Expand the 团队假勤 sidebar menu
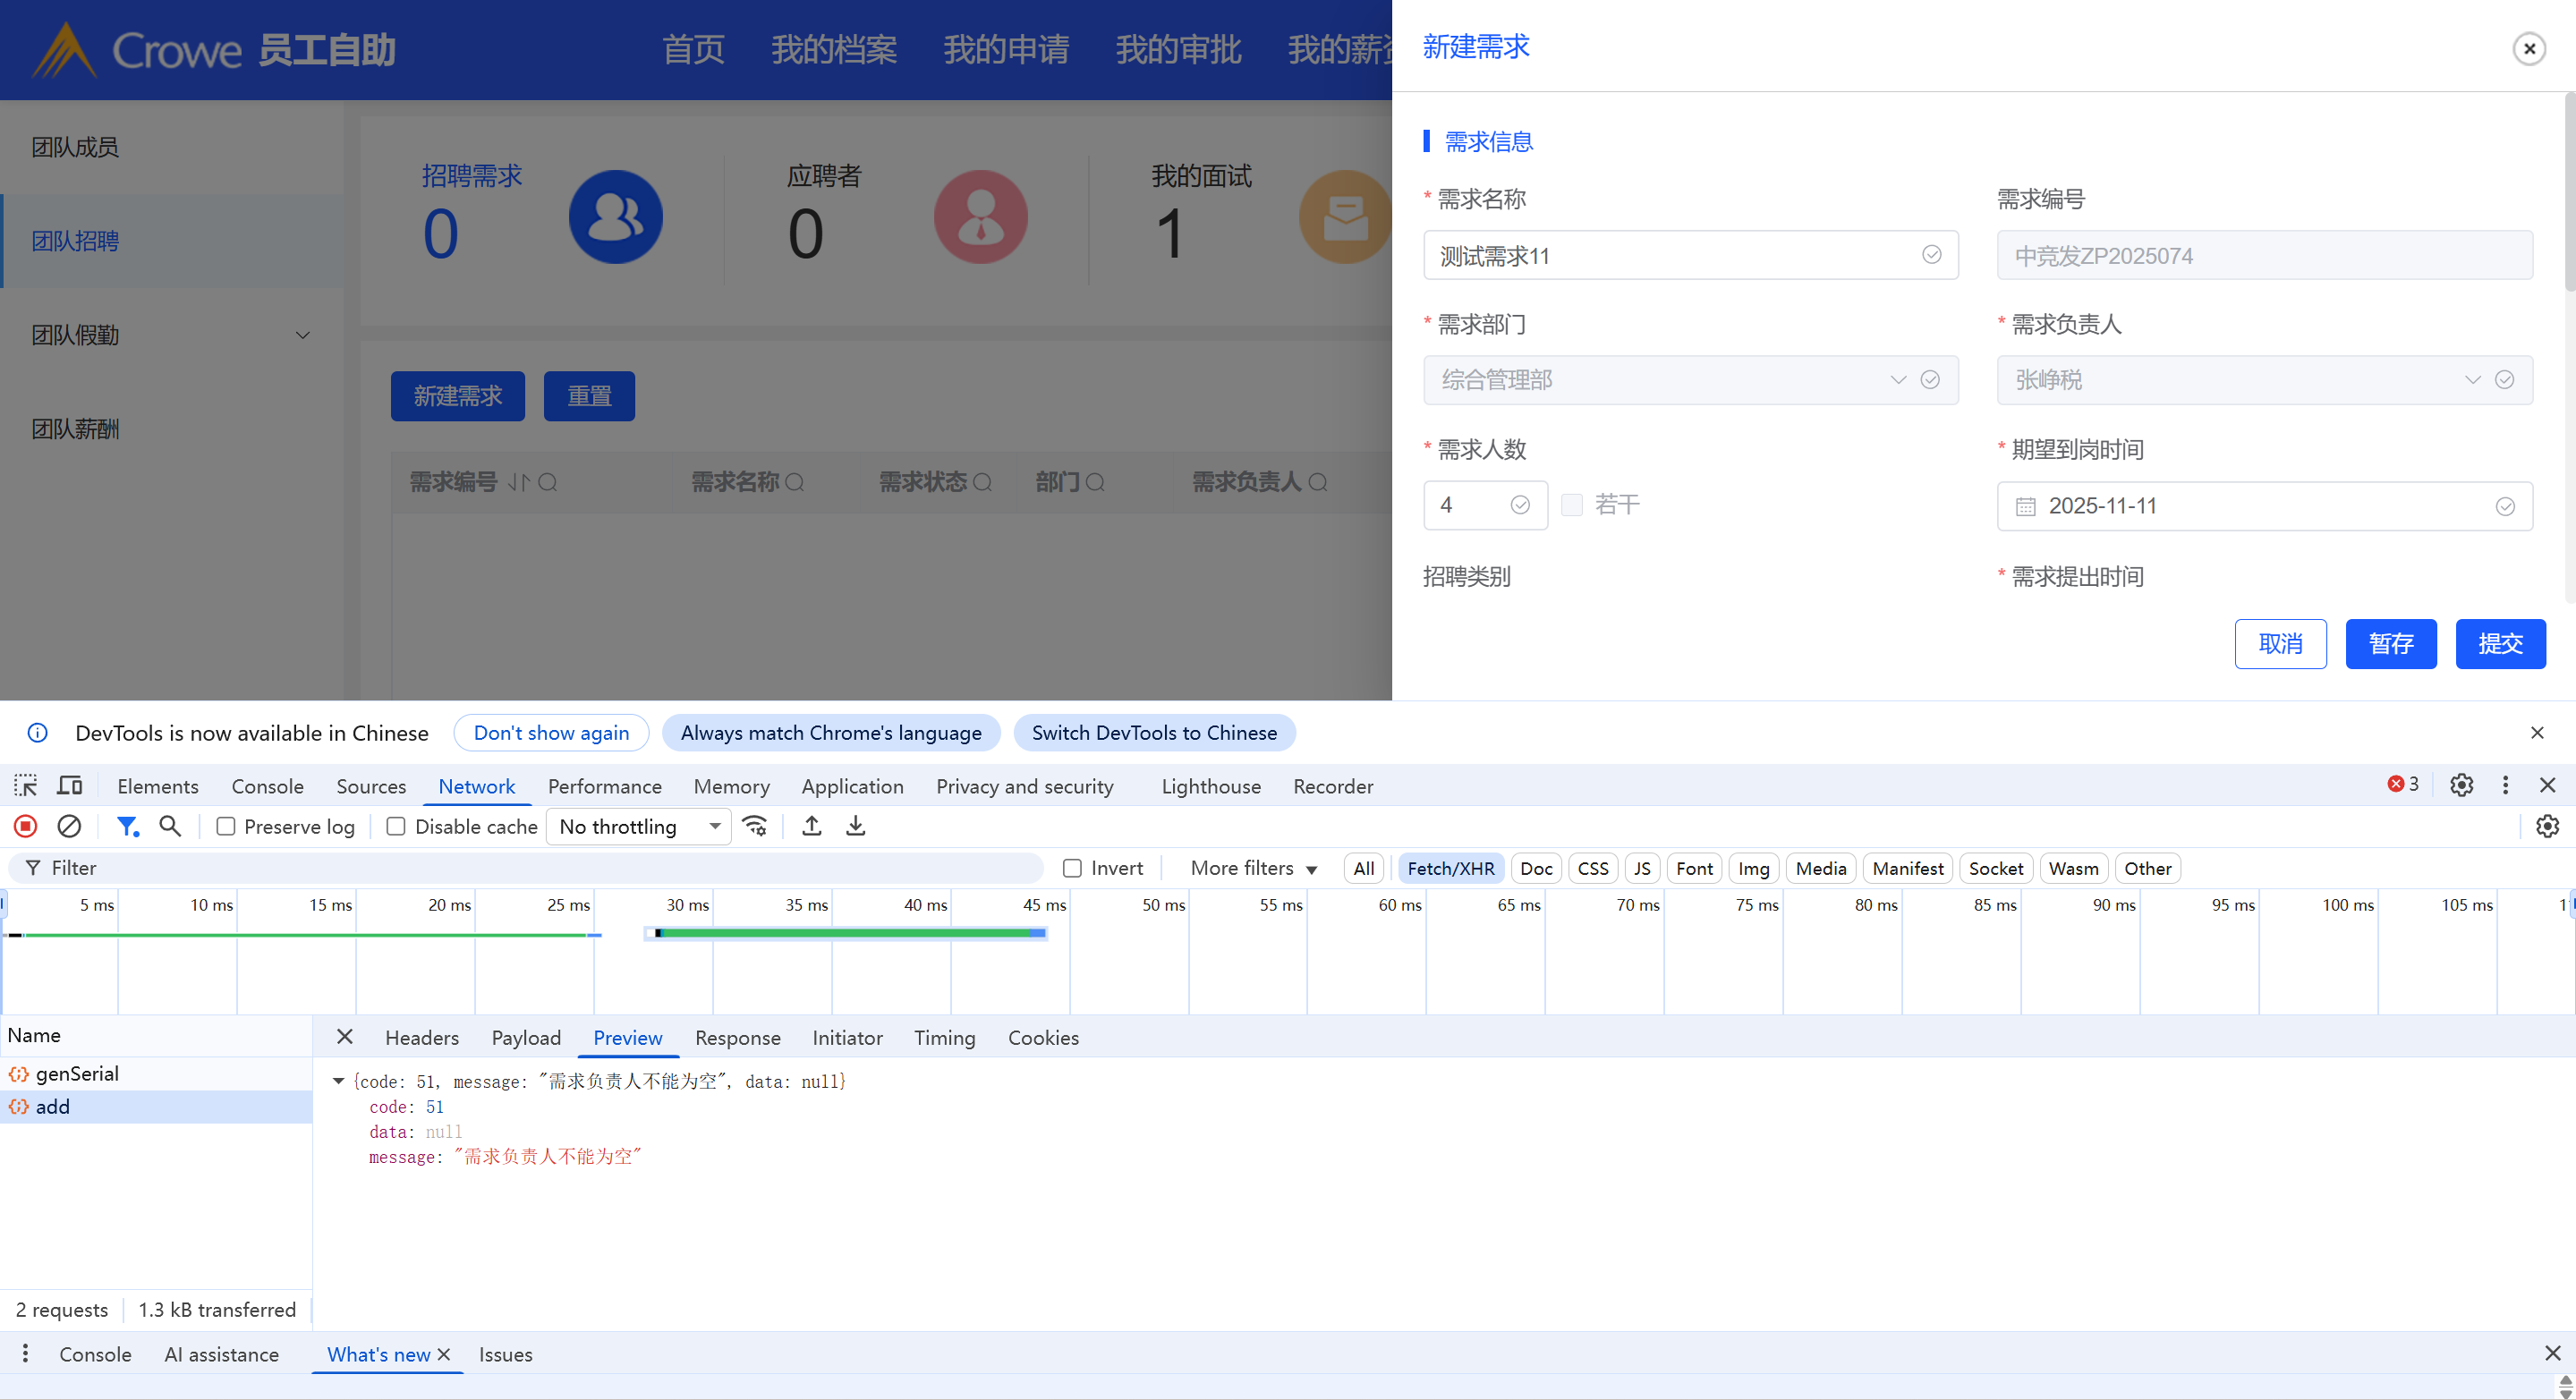2576x1400 pixels. (x=172, y=335)
